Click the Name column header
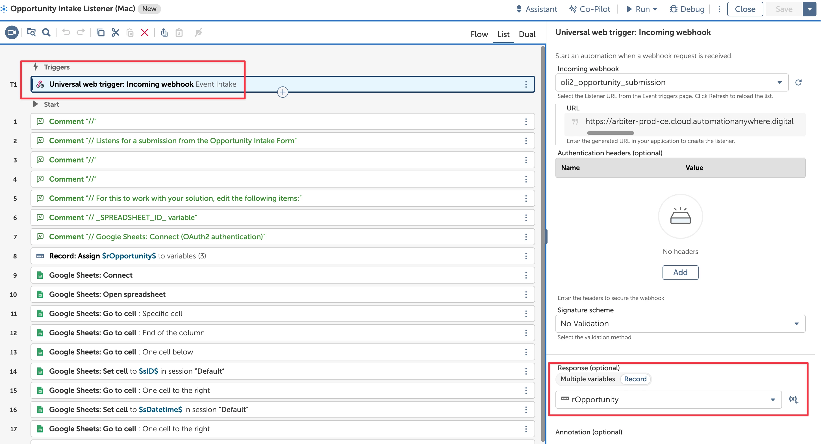Image resolution: width=821 pixels, height=444 pixels. tap(570, 168)
